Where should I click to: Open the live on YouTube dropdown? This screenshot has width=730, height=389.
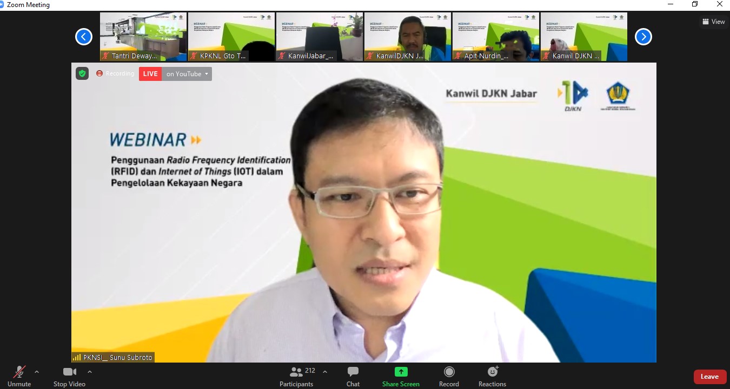pos(187,74)
